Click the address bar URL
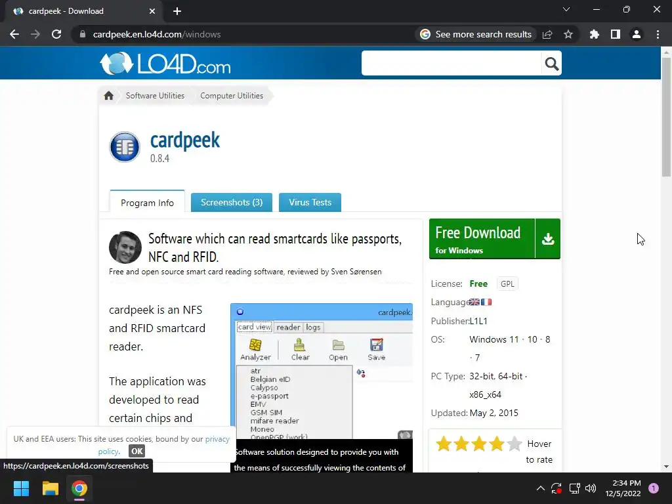Image resolution: width=672 pixels, height=504 pixels. click(x=157, y=34)
